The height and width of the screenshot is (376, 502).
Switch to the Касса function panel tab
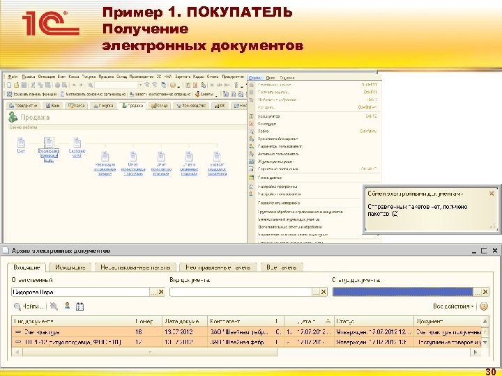click(77, 106)
